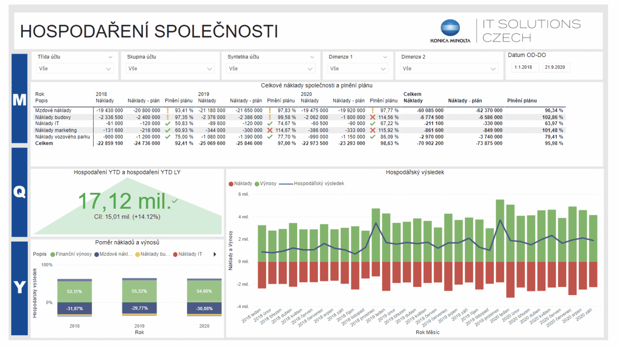Click the red X beside Náklady budovy total plan

(x=372, y=117)
